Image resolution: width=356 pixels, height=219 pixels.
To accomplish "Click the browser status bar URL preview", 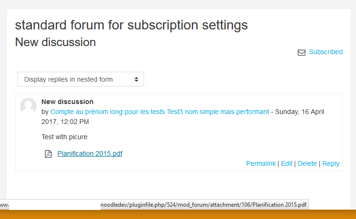I will 154,205.
